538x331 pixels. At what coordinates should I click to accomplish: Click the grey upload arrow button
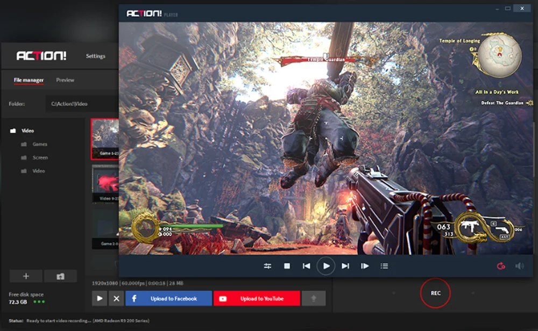click(x=314, y=298)
